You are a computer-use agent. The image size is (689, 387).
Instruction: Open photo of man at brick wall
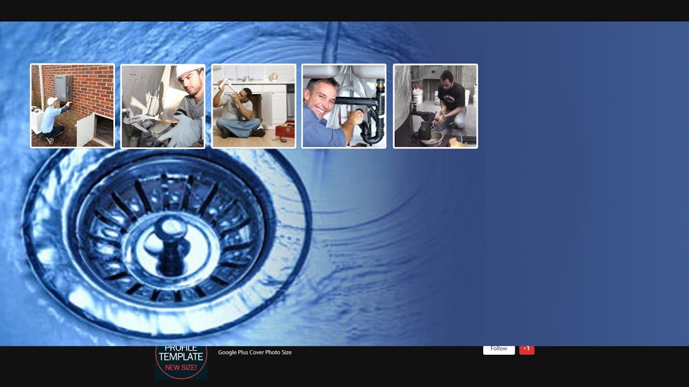73,105
